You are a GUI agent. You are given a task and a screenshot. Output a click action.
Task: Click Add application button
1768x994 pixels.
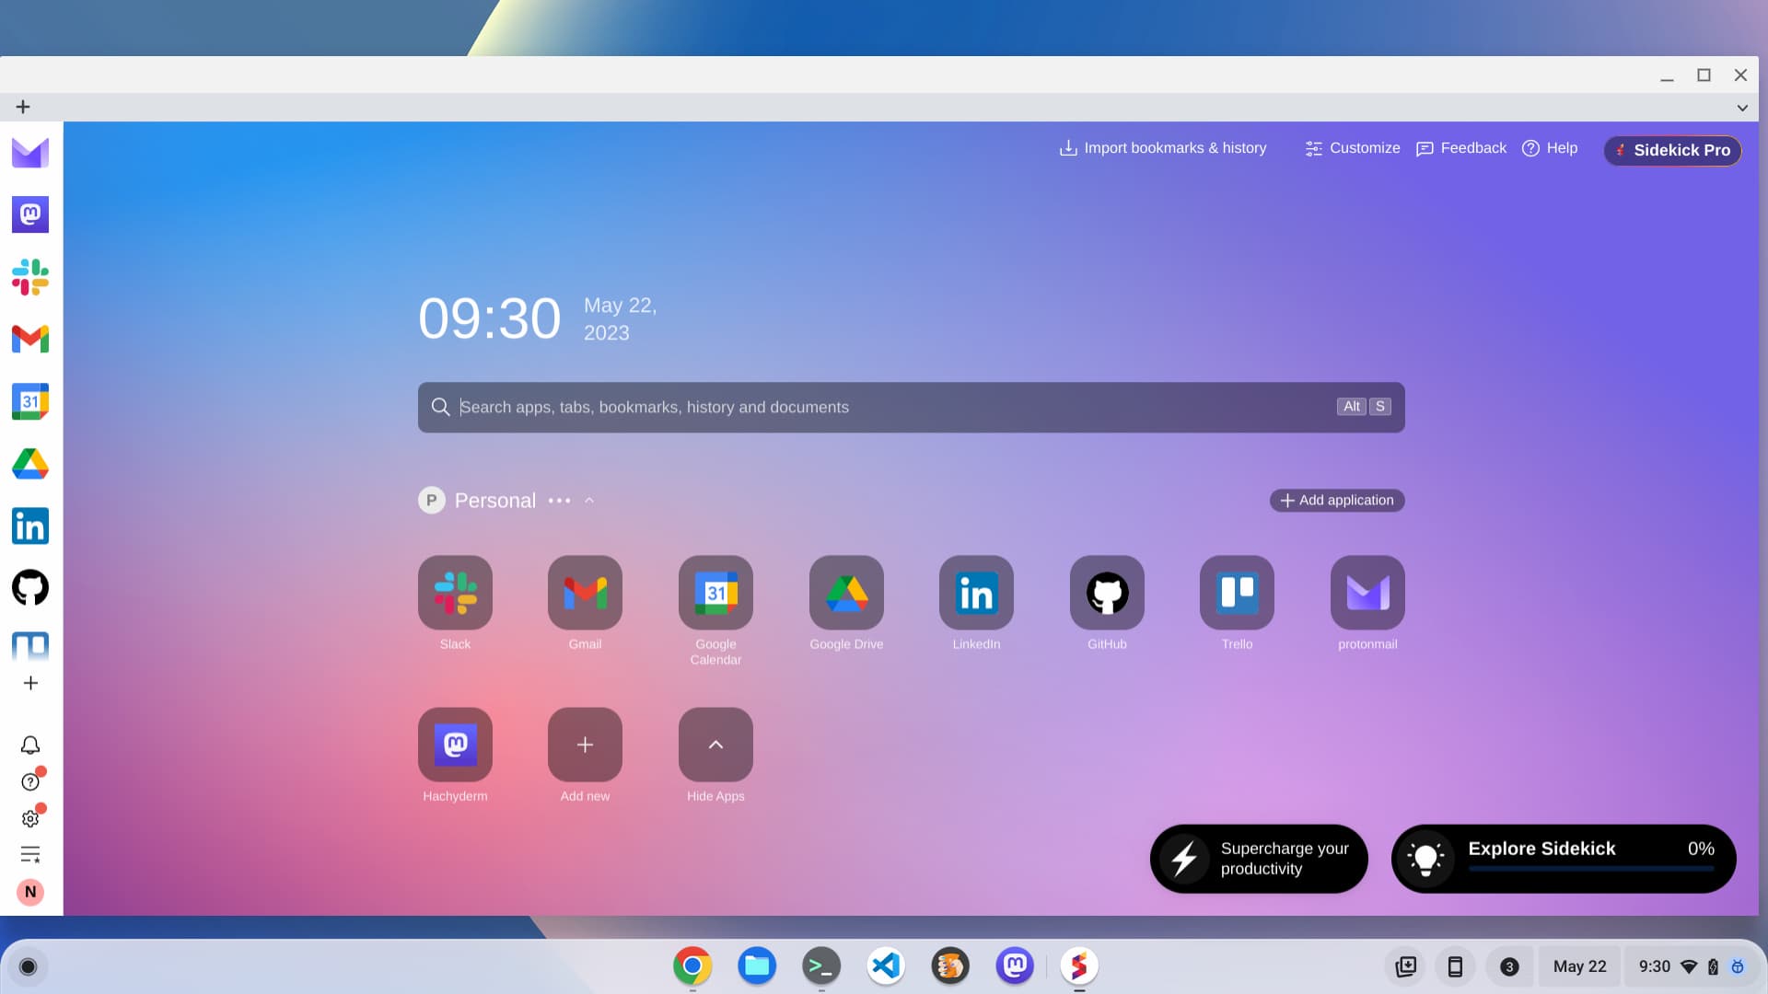click(1336, 500)
